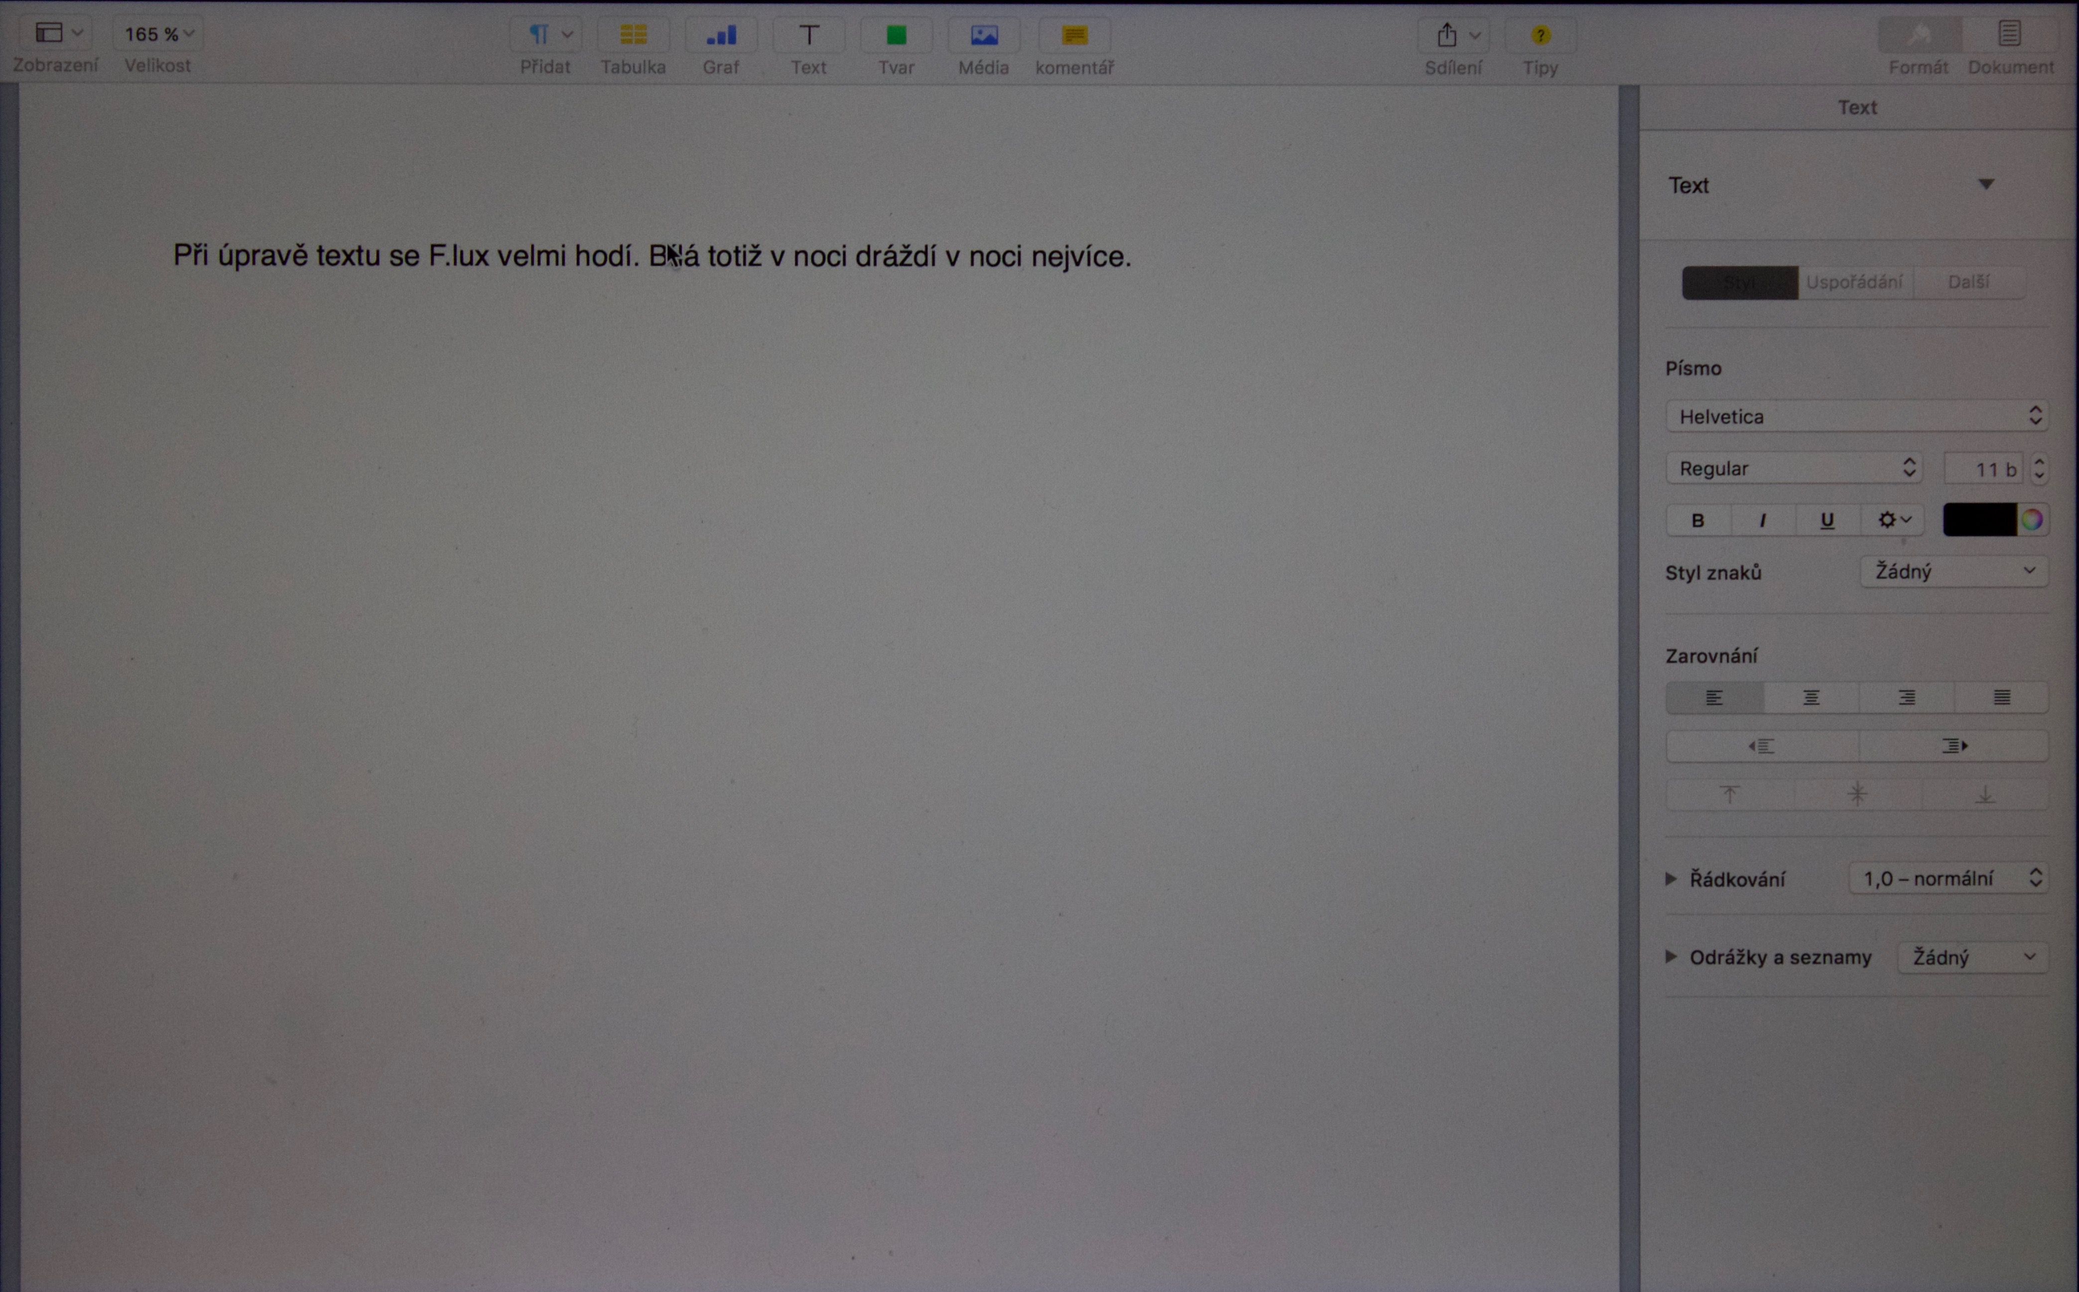Toggle italic I formatting
Image resolution: width=2079 pixels, height=1292 pixels.
(1762, 520)
